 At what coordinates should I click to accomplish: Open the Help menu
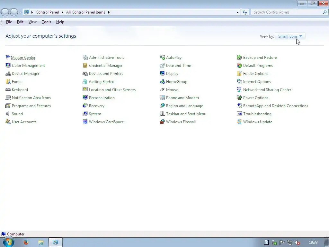60,22
